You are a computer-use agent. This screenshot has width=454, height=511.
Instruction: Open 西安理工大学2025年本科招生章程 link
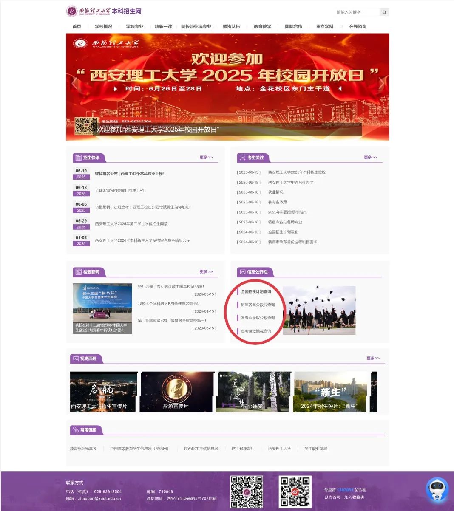(x=297, y=172)
